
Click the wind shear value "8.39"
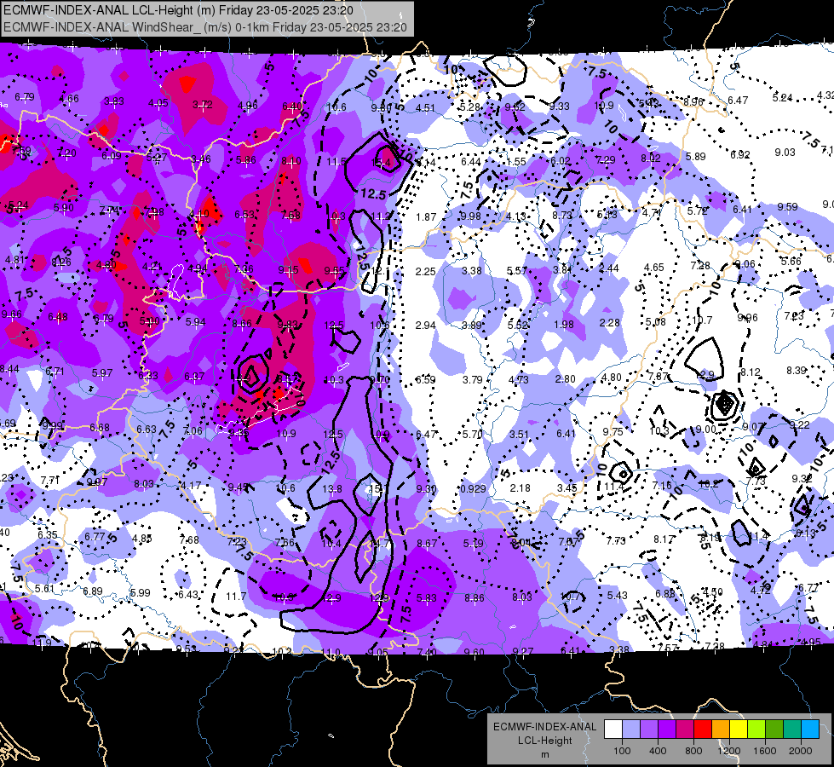coord(797,370)
